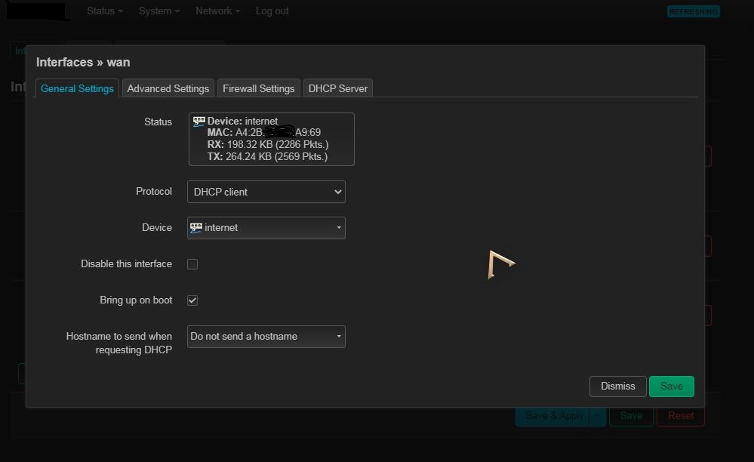The width and height of the screenshot is (754, 462).
Task: Switch to the Advanced Settings tab
Action: click(x=168, y=88)
